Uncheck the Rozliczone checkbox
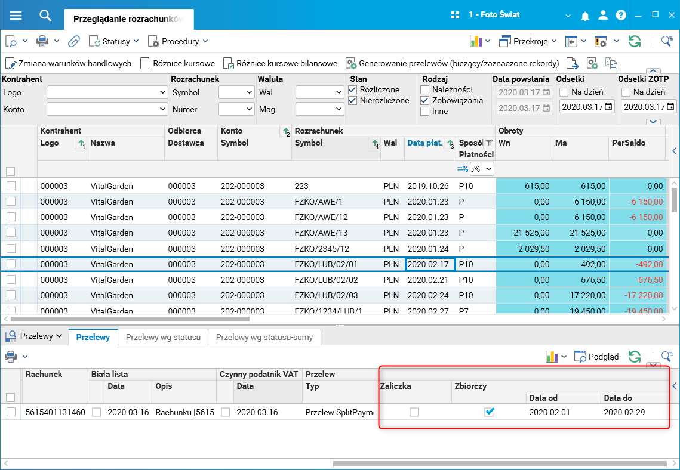 (x=352, y=89)
